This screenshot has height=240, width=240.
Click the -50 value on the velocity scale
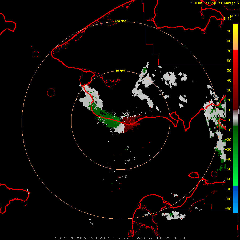point(228,169)
